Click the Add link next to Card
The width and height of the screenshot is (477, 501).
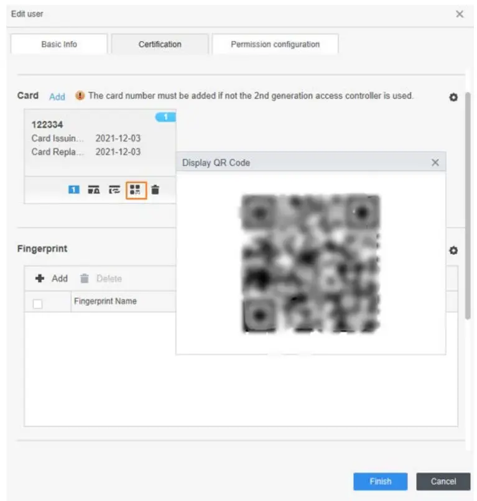point(57,96)
